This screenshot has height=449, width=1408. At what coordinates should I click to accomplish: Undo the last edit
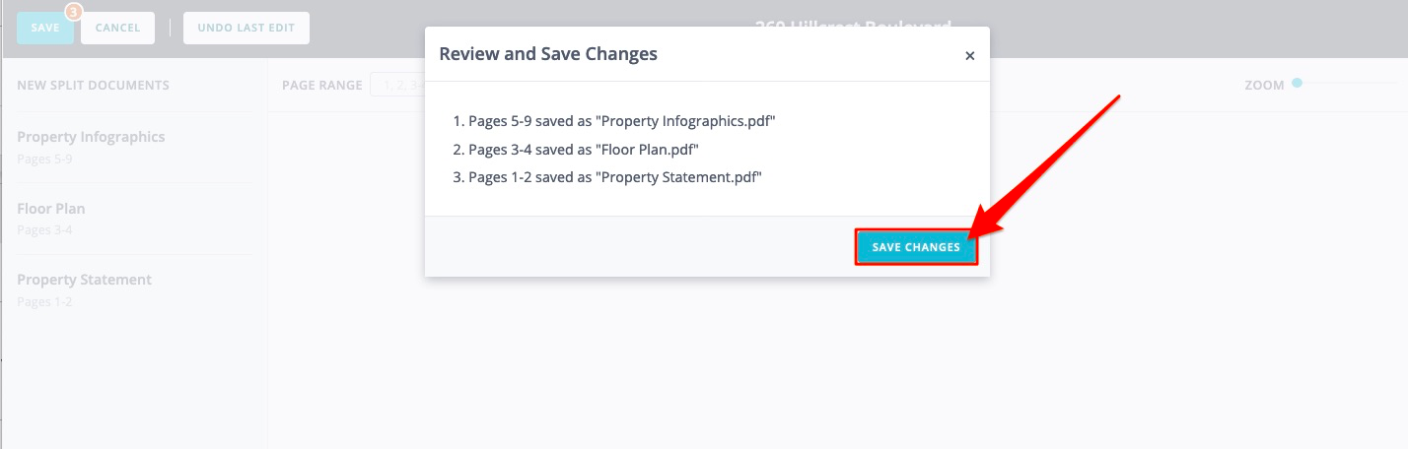(246, 28)
